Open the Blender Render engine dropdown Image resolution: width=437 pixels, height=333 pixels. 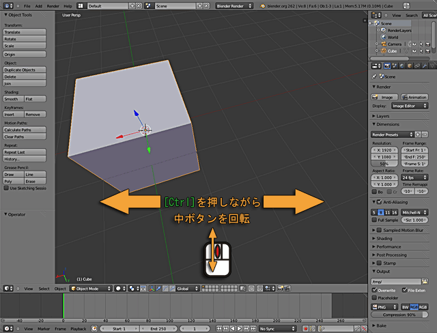click(235, 5)
